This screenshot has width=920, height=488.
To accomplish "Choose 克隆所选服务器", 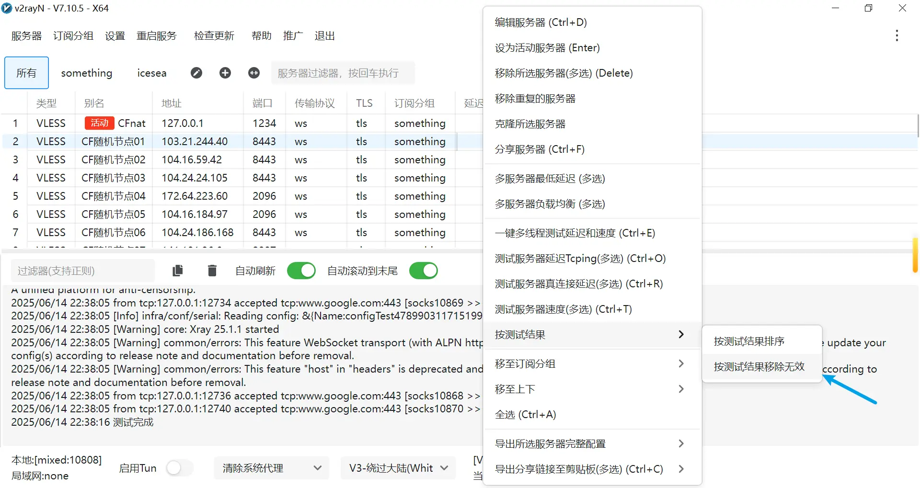I will (592, 124).
